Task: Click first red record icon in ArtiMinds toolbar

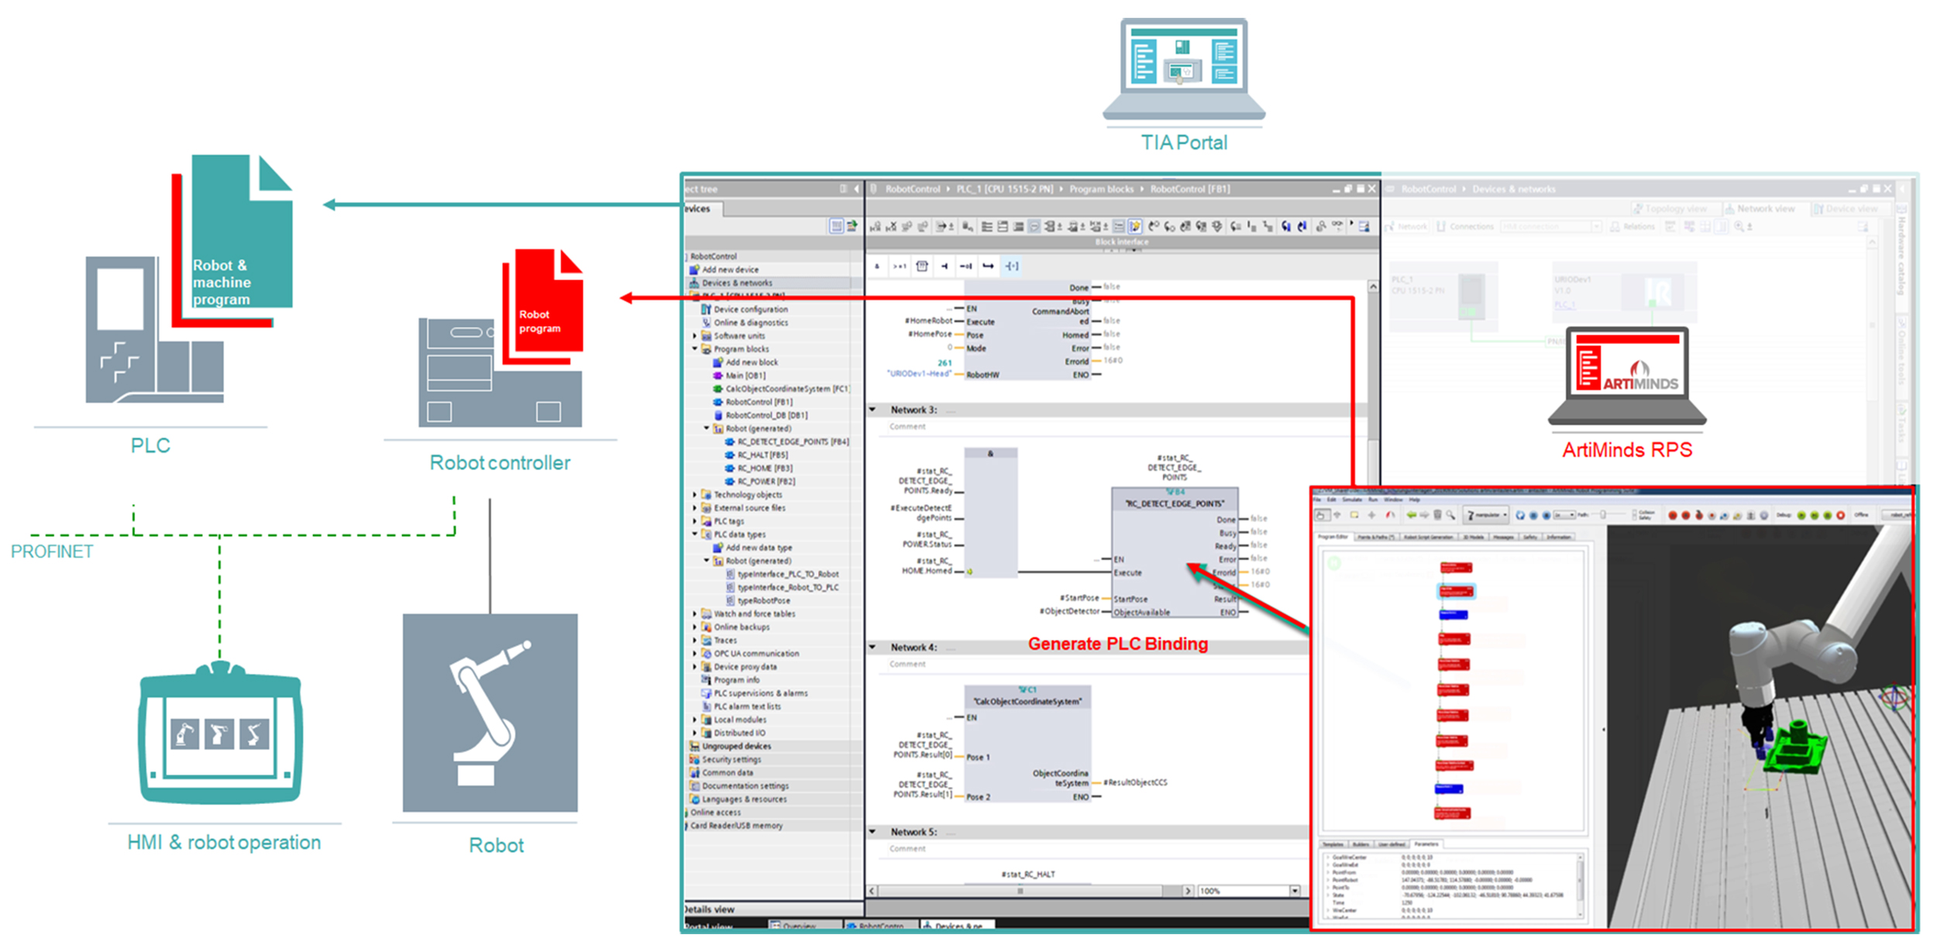Action: (1672, 515)
